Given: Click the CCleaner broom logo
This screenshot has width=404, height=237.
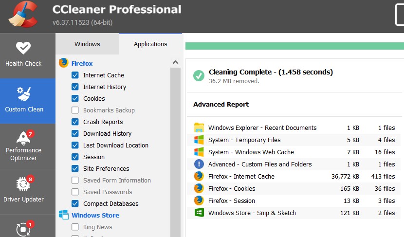Looking at the screenshot, I should 23,15.
